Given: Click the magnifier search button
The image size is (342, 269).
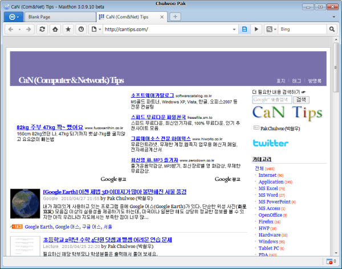Looking at the screenshot, I should click(x=332, y=29).
